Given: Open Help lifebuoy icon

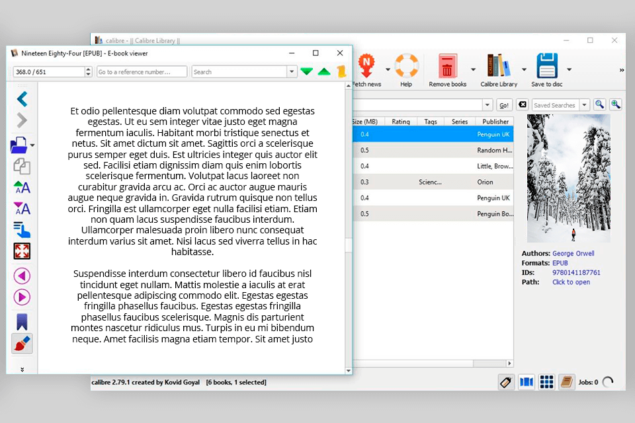Looking at the screenshot, I should [x=406, y=65].
